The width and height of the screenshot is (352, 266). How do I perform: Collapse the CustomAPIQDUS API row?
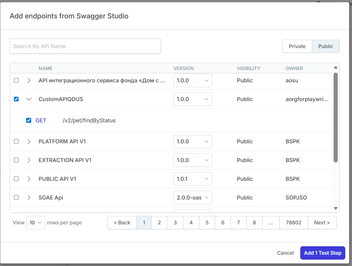click(x=29, y=99)
